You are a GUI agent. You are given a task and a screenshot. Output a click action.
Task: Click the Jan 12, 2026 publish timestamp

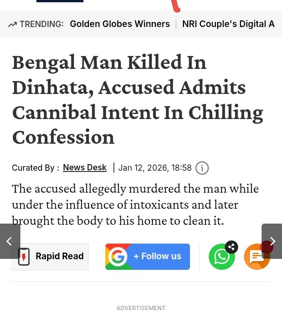pos(155,168)
